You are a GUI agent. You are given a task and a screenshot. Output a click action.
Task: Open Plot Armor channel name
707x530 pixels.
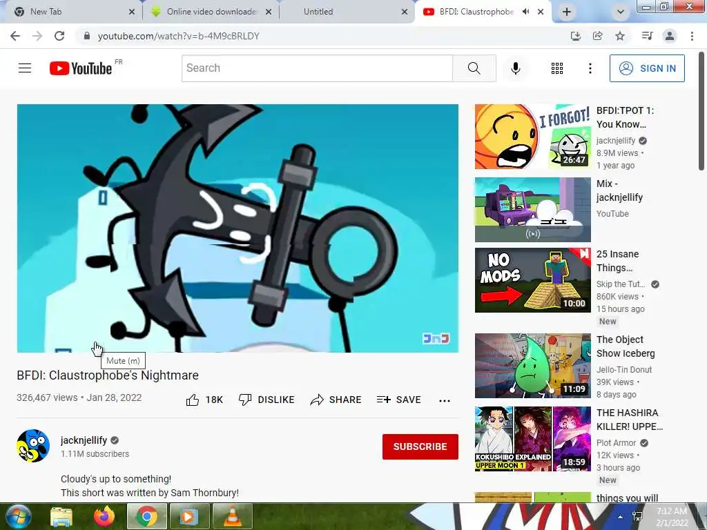click(616, 443)
